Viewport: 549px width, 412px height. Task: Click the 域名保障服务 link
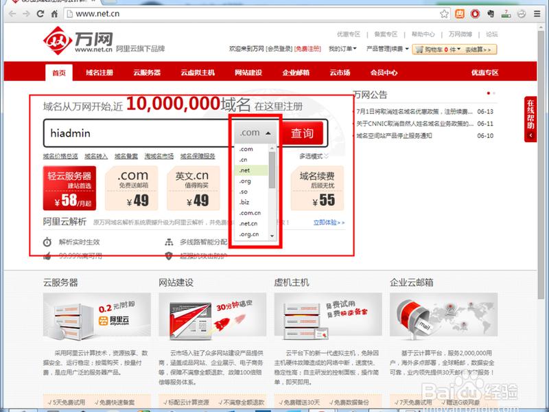coord(198,157)
